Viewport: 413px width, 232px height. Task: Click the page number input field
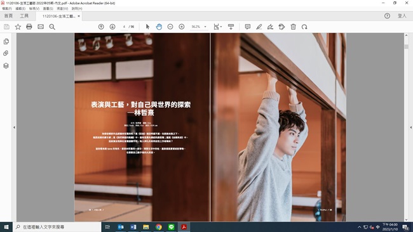point(124,27)
